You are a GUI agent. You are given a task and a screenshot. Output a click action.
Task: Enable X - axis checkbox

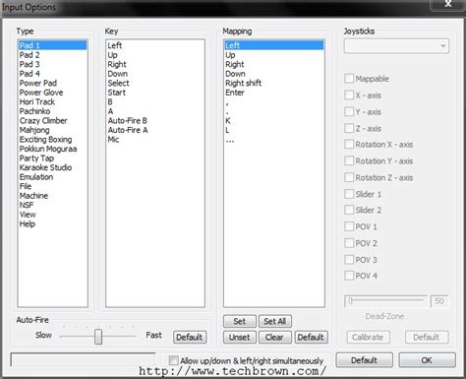coord(349,95)
